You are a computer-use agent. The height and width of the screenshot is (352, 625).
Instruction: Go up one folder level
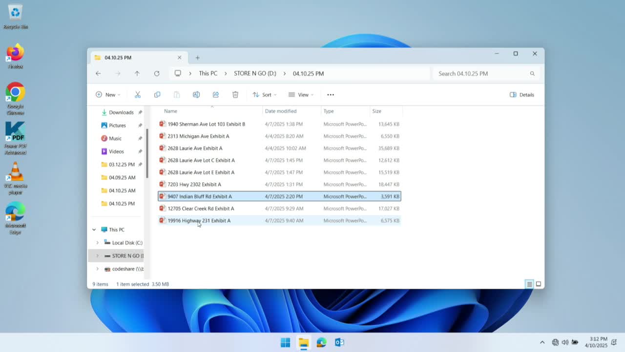pos(137,73)
